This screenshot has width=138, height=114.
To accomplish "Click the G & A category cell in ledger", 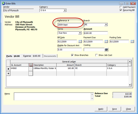I will 117,69.
